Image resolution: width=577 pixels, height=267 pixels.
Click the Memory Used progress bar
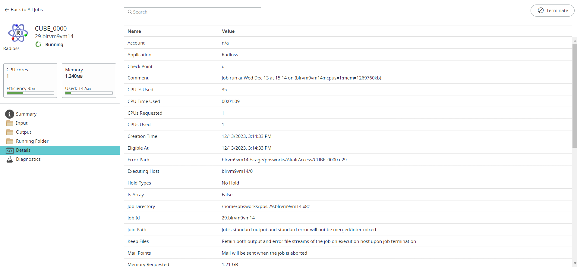coord(89,93)
